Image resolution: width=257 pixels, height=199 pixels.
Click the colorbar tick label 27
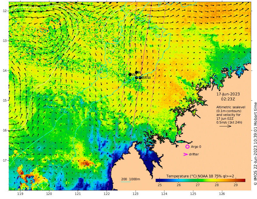(198, 185)
